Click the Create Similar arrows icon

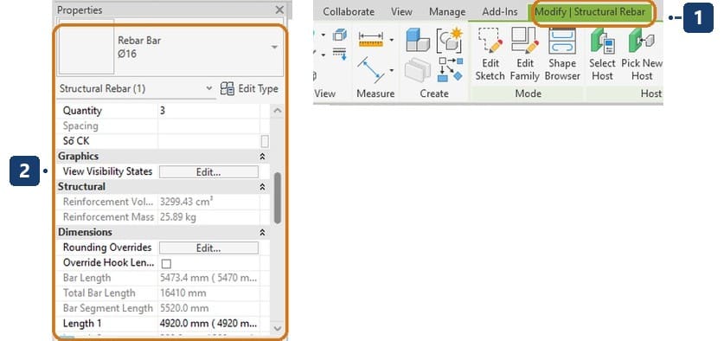tap(450, 70)
